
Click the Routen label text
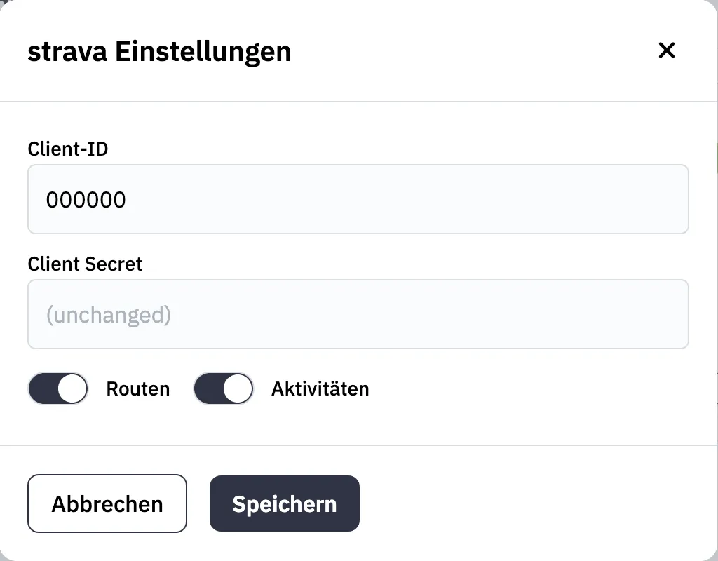pos(137,388)
